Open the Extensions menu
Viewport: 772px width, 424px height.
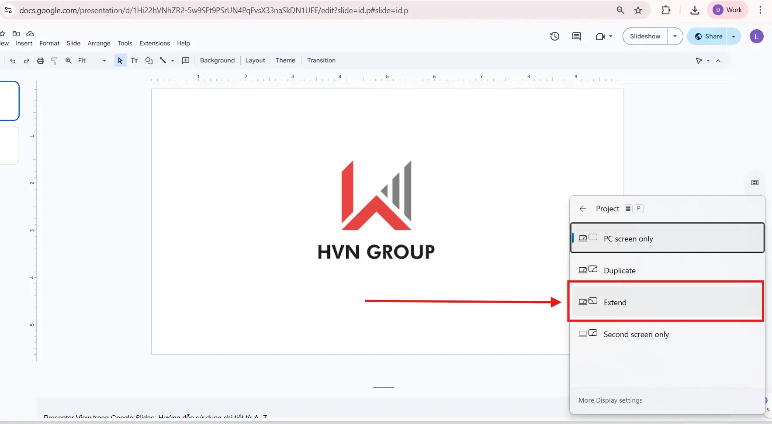tap(154, 43)
